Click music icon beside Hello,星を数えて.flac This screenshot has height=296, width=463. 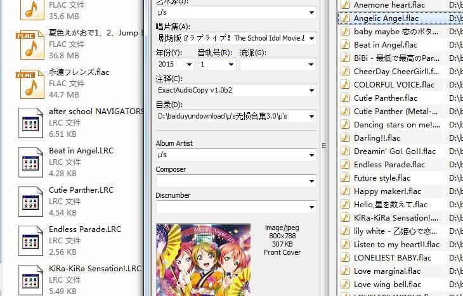pyautogui.click(x=345, y=204)
